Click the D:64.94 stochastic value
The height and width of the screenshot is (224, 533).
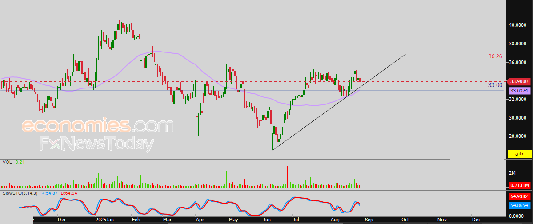(69, 193)
